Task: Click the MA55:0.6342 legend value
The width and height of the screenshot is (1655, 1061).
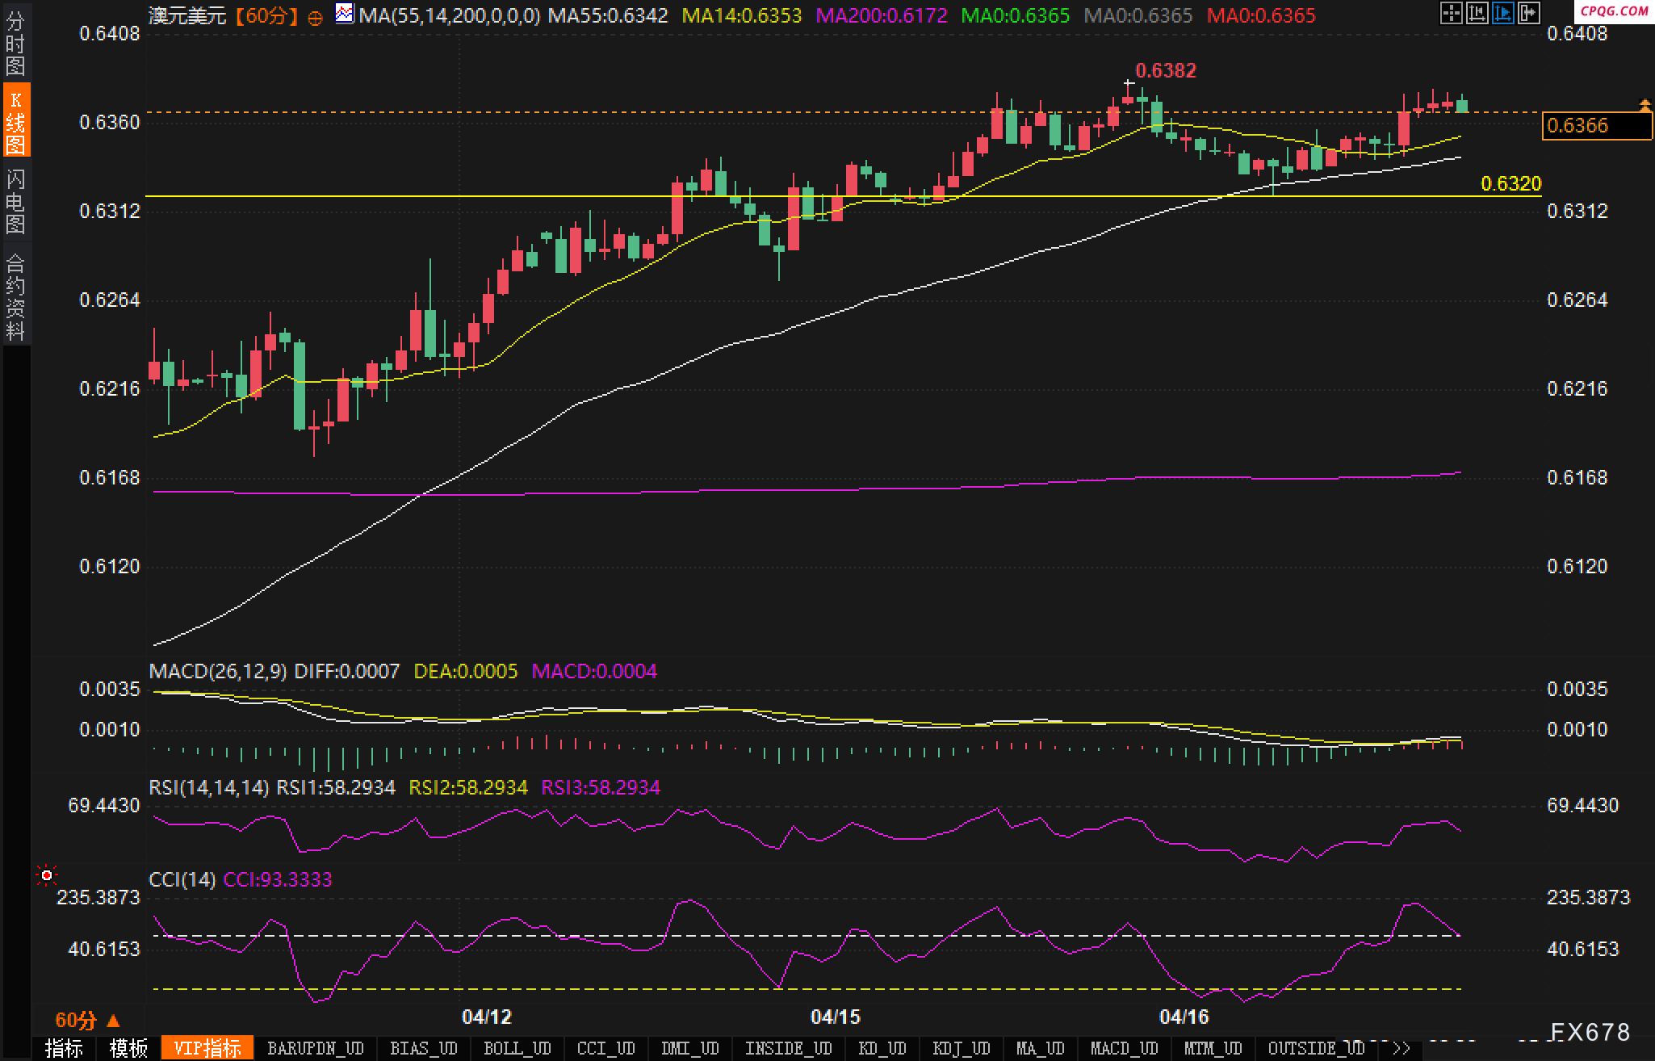Action: (608, 15)
